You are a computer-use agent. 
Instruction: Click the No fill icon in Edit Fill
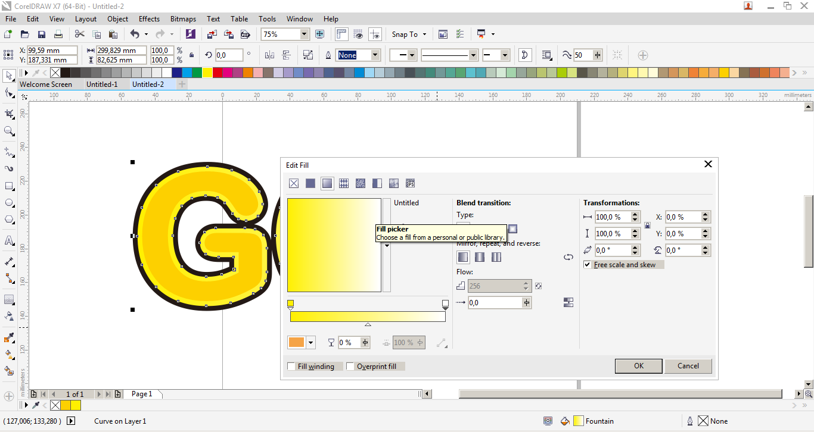point(294,183)
